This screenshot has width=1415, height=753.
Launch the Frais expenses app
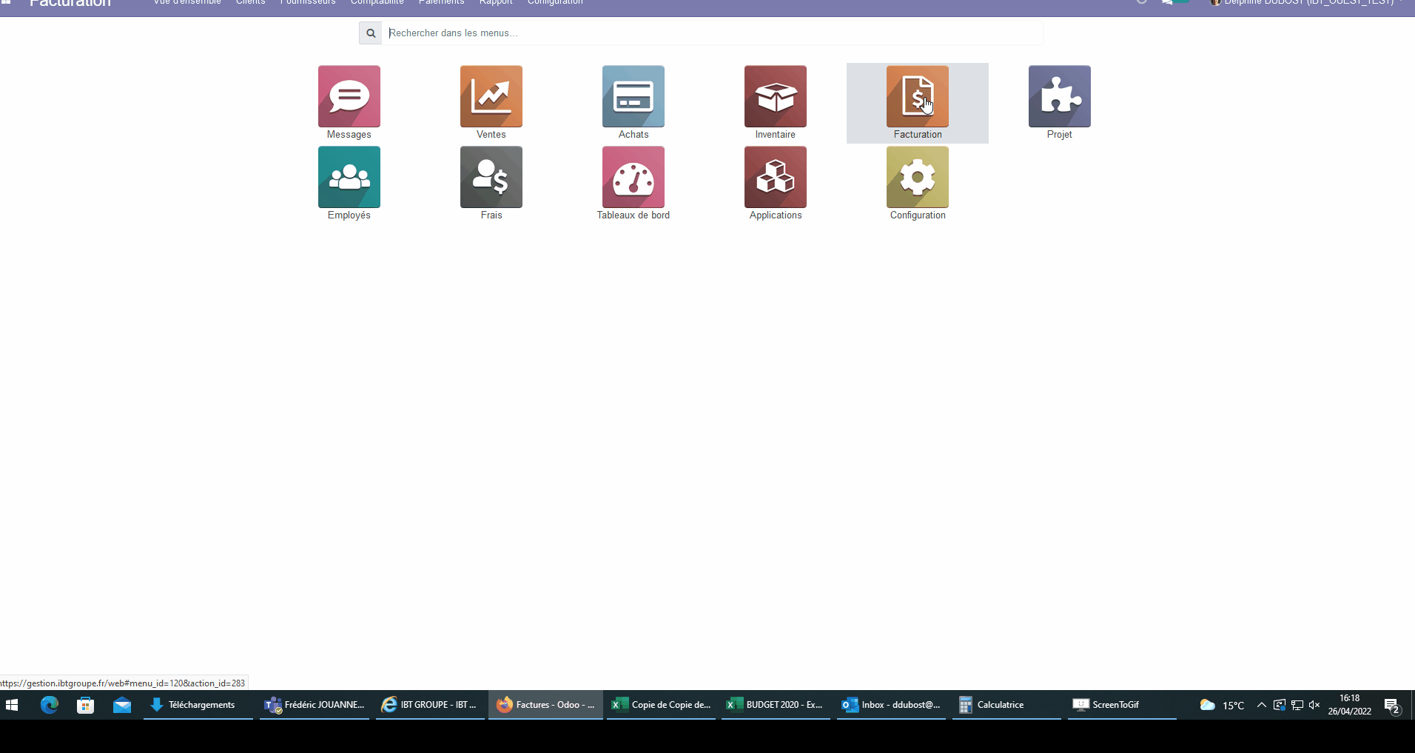click(491, 178)
